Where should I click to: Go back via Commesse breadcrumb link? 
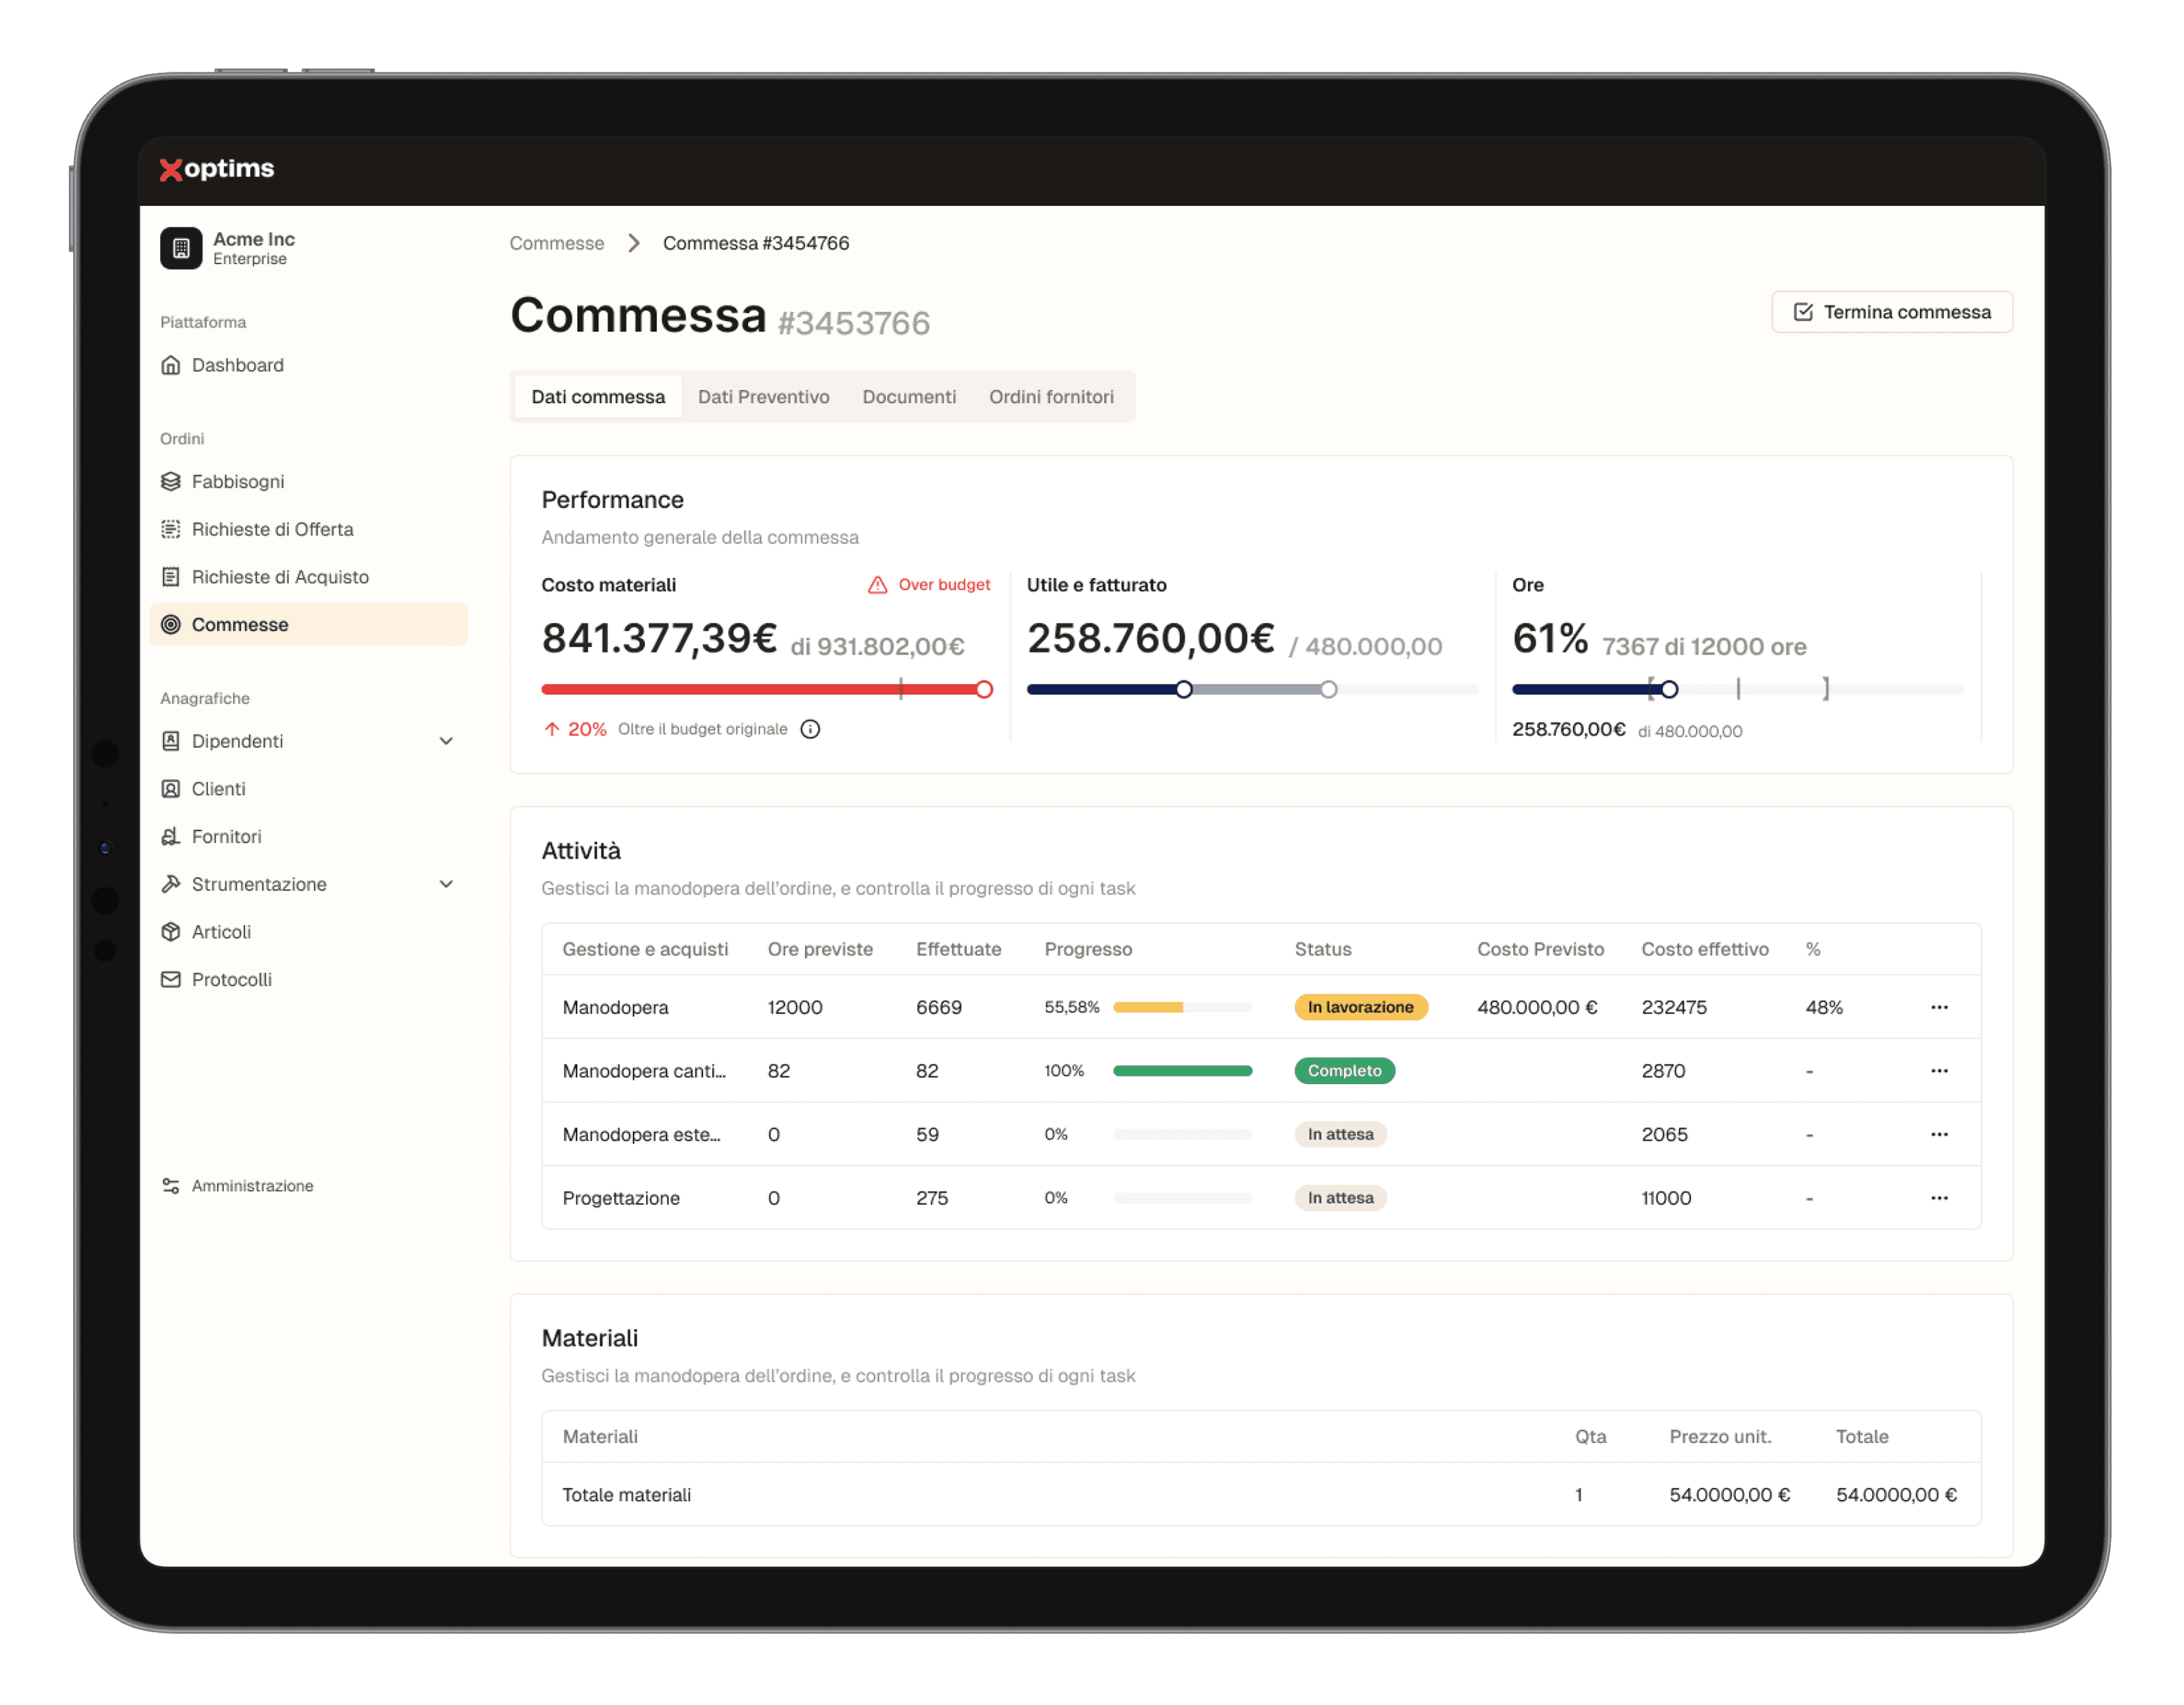coord(557,243)
